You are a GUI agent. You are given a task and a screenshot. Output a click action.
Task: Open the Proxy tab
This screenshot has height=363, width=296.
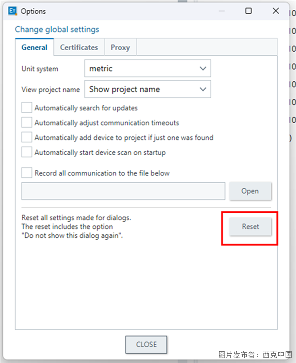point(120,47)
